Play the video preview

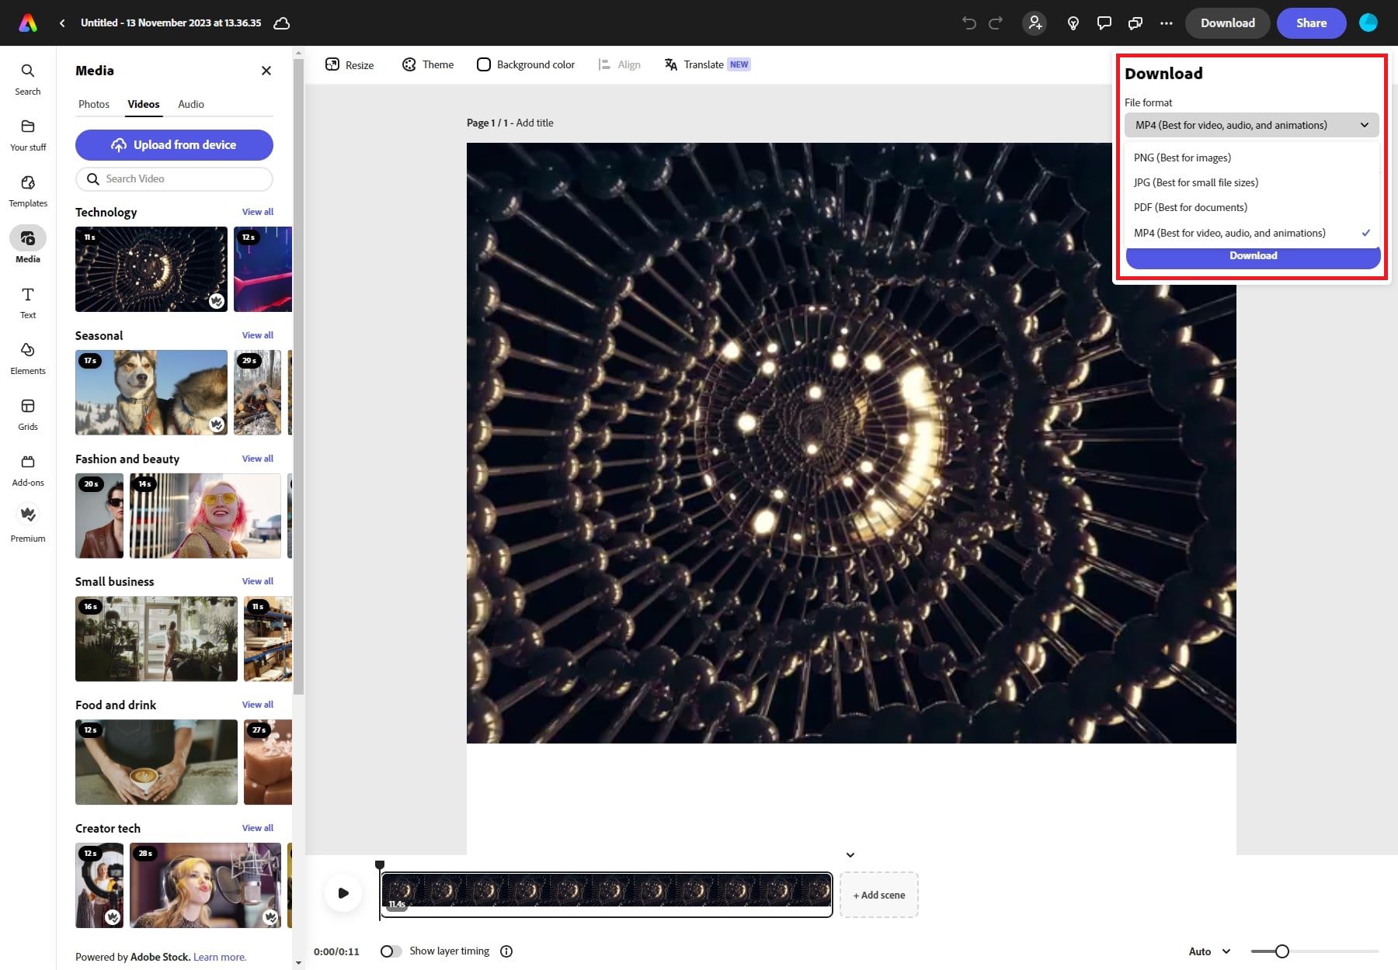tap(343, 893)
